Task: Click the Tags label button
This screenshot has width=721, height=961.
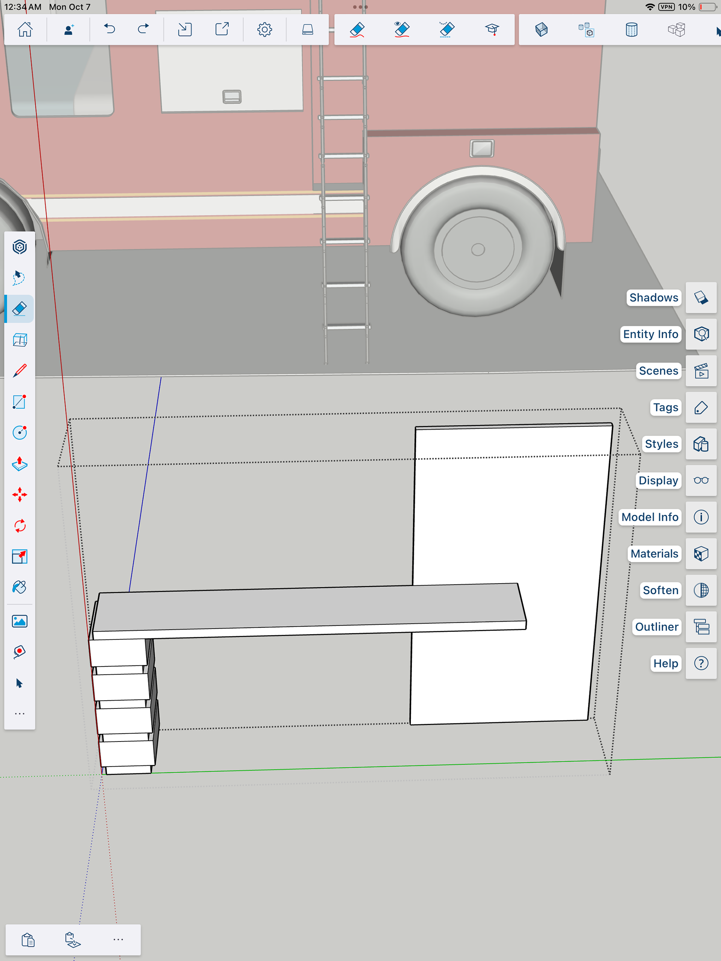Action: coord(665,408)
